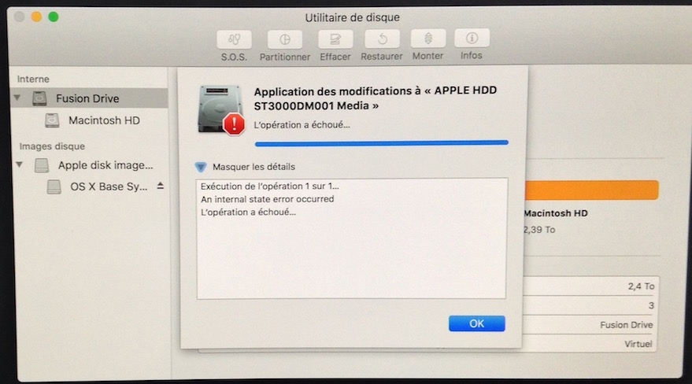Click the '2,4 To' capacity cell
This screenshot has height=384, width=692.
(x=642, y=286)
